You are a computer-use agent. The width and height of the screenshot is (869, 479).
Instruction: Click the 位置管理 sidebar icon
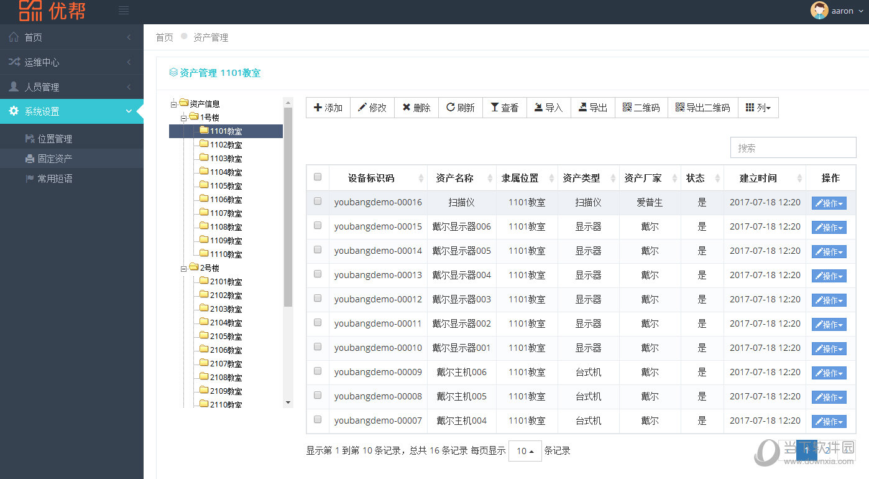(x=30, y=139)
